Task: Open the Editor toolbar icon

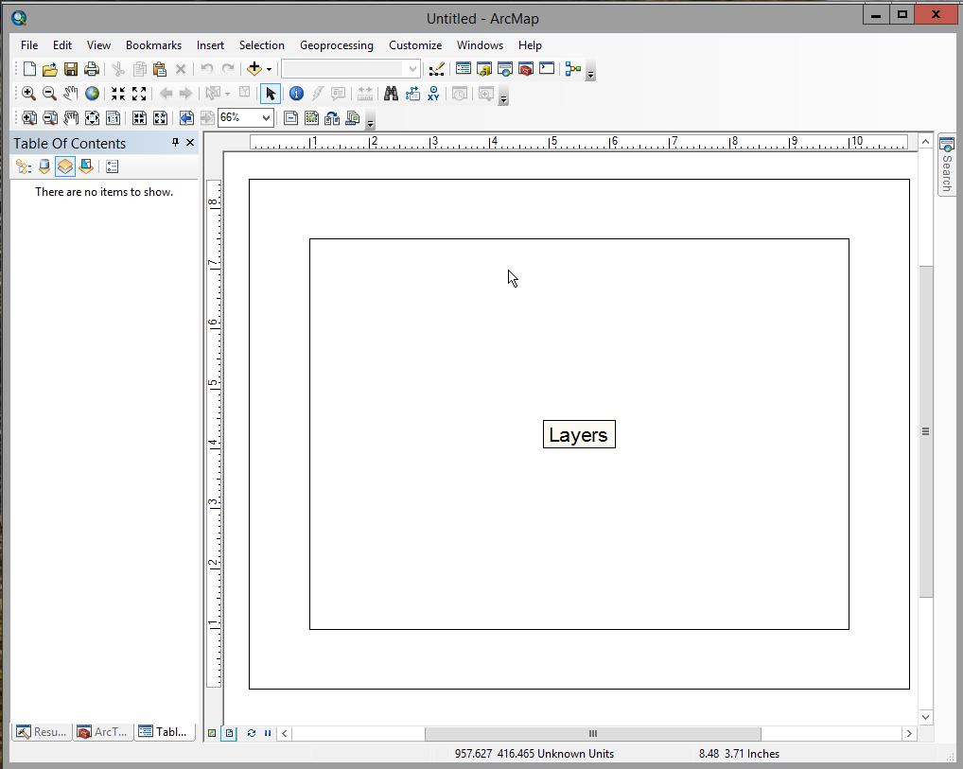Action: 437,69
